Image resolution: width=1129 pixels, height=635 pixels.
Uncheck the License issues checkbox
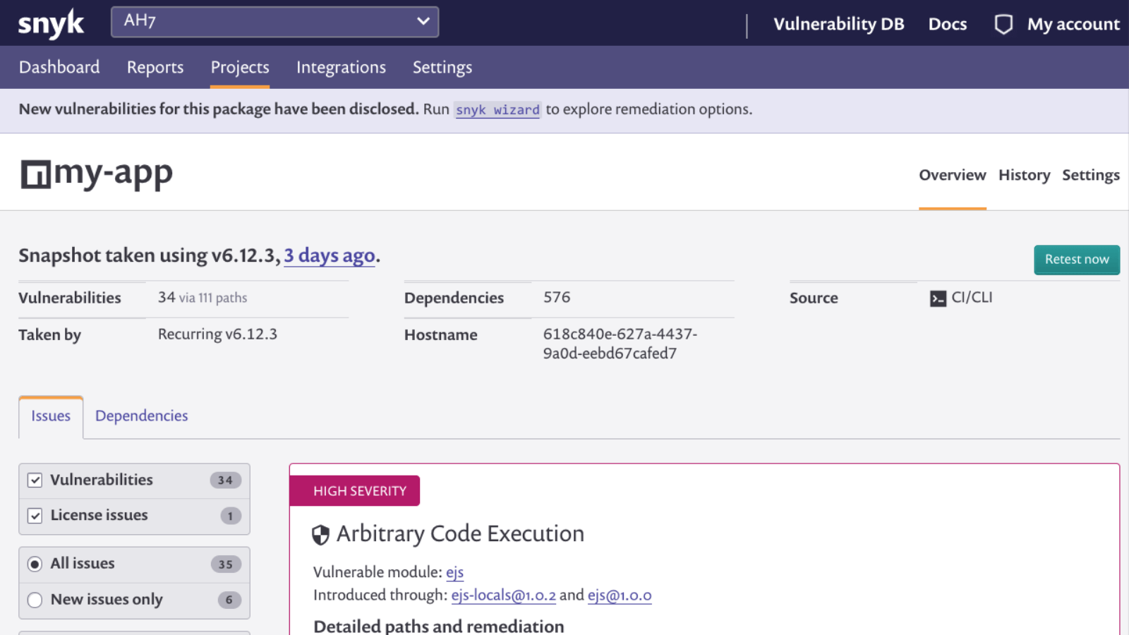(35, 516)
